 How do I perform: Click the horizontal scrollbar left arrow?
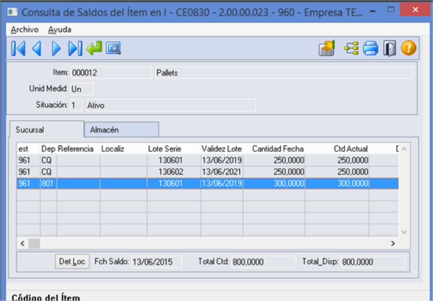point(23,244)
